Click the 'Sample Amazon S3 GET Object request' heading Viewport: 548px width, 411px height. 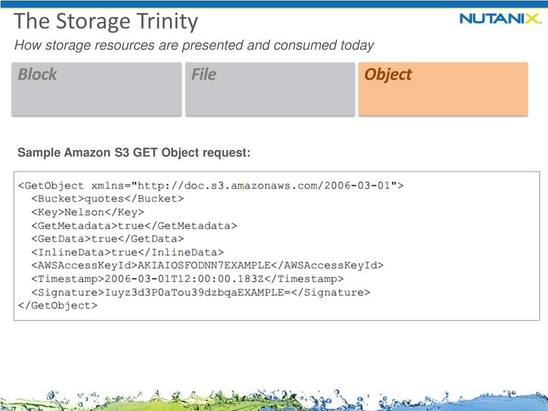(x=134, y=153)
